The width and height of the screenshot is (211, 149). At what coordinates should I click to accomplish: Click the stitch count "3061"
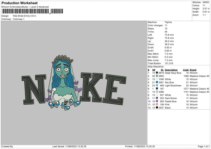(161, 83)
